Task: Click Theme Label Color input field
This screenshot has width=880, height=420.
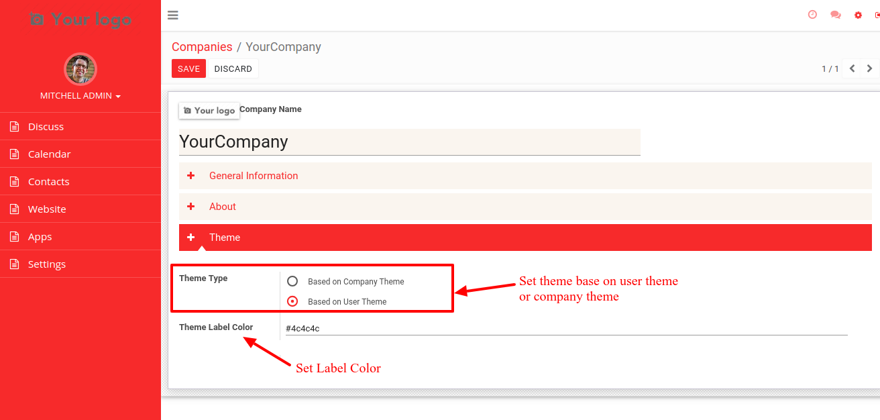Action: 566,328
